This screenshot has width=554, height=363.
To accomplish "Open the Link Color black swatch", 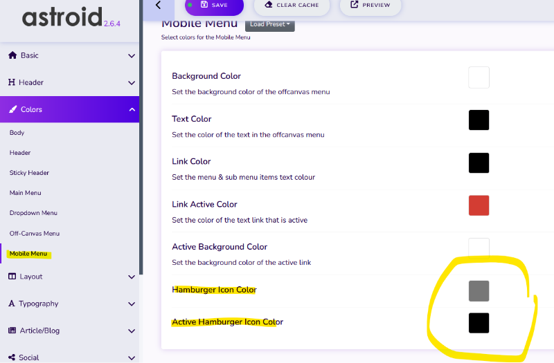I will 479,163.
